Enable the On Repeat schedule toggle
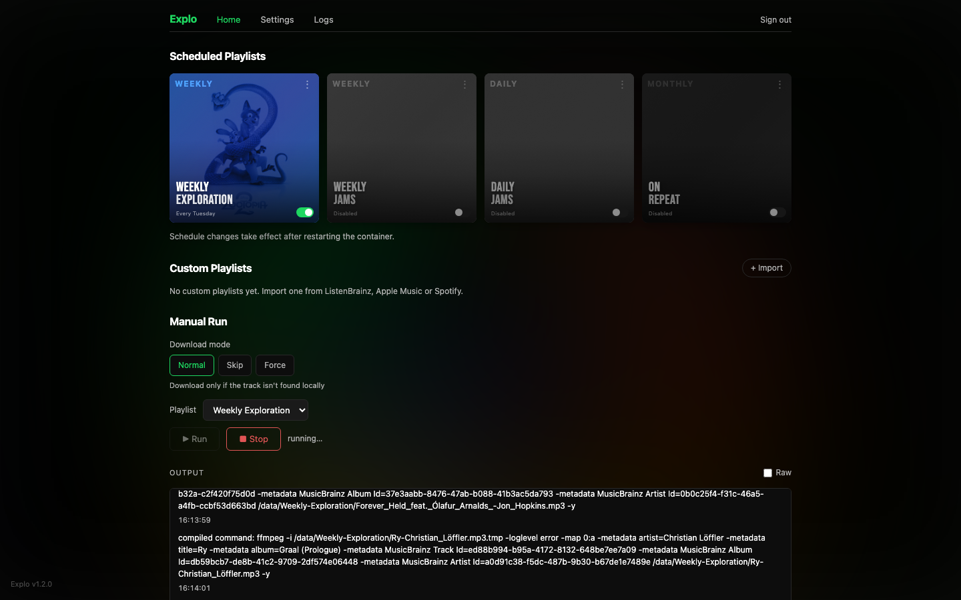The image size is (961, 600). (x=777, y=213)
